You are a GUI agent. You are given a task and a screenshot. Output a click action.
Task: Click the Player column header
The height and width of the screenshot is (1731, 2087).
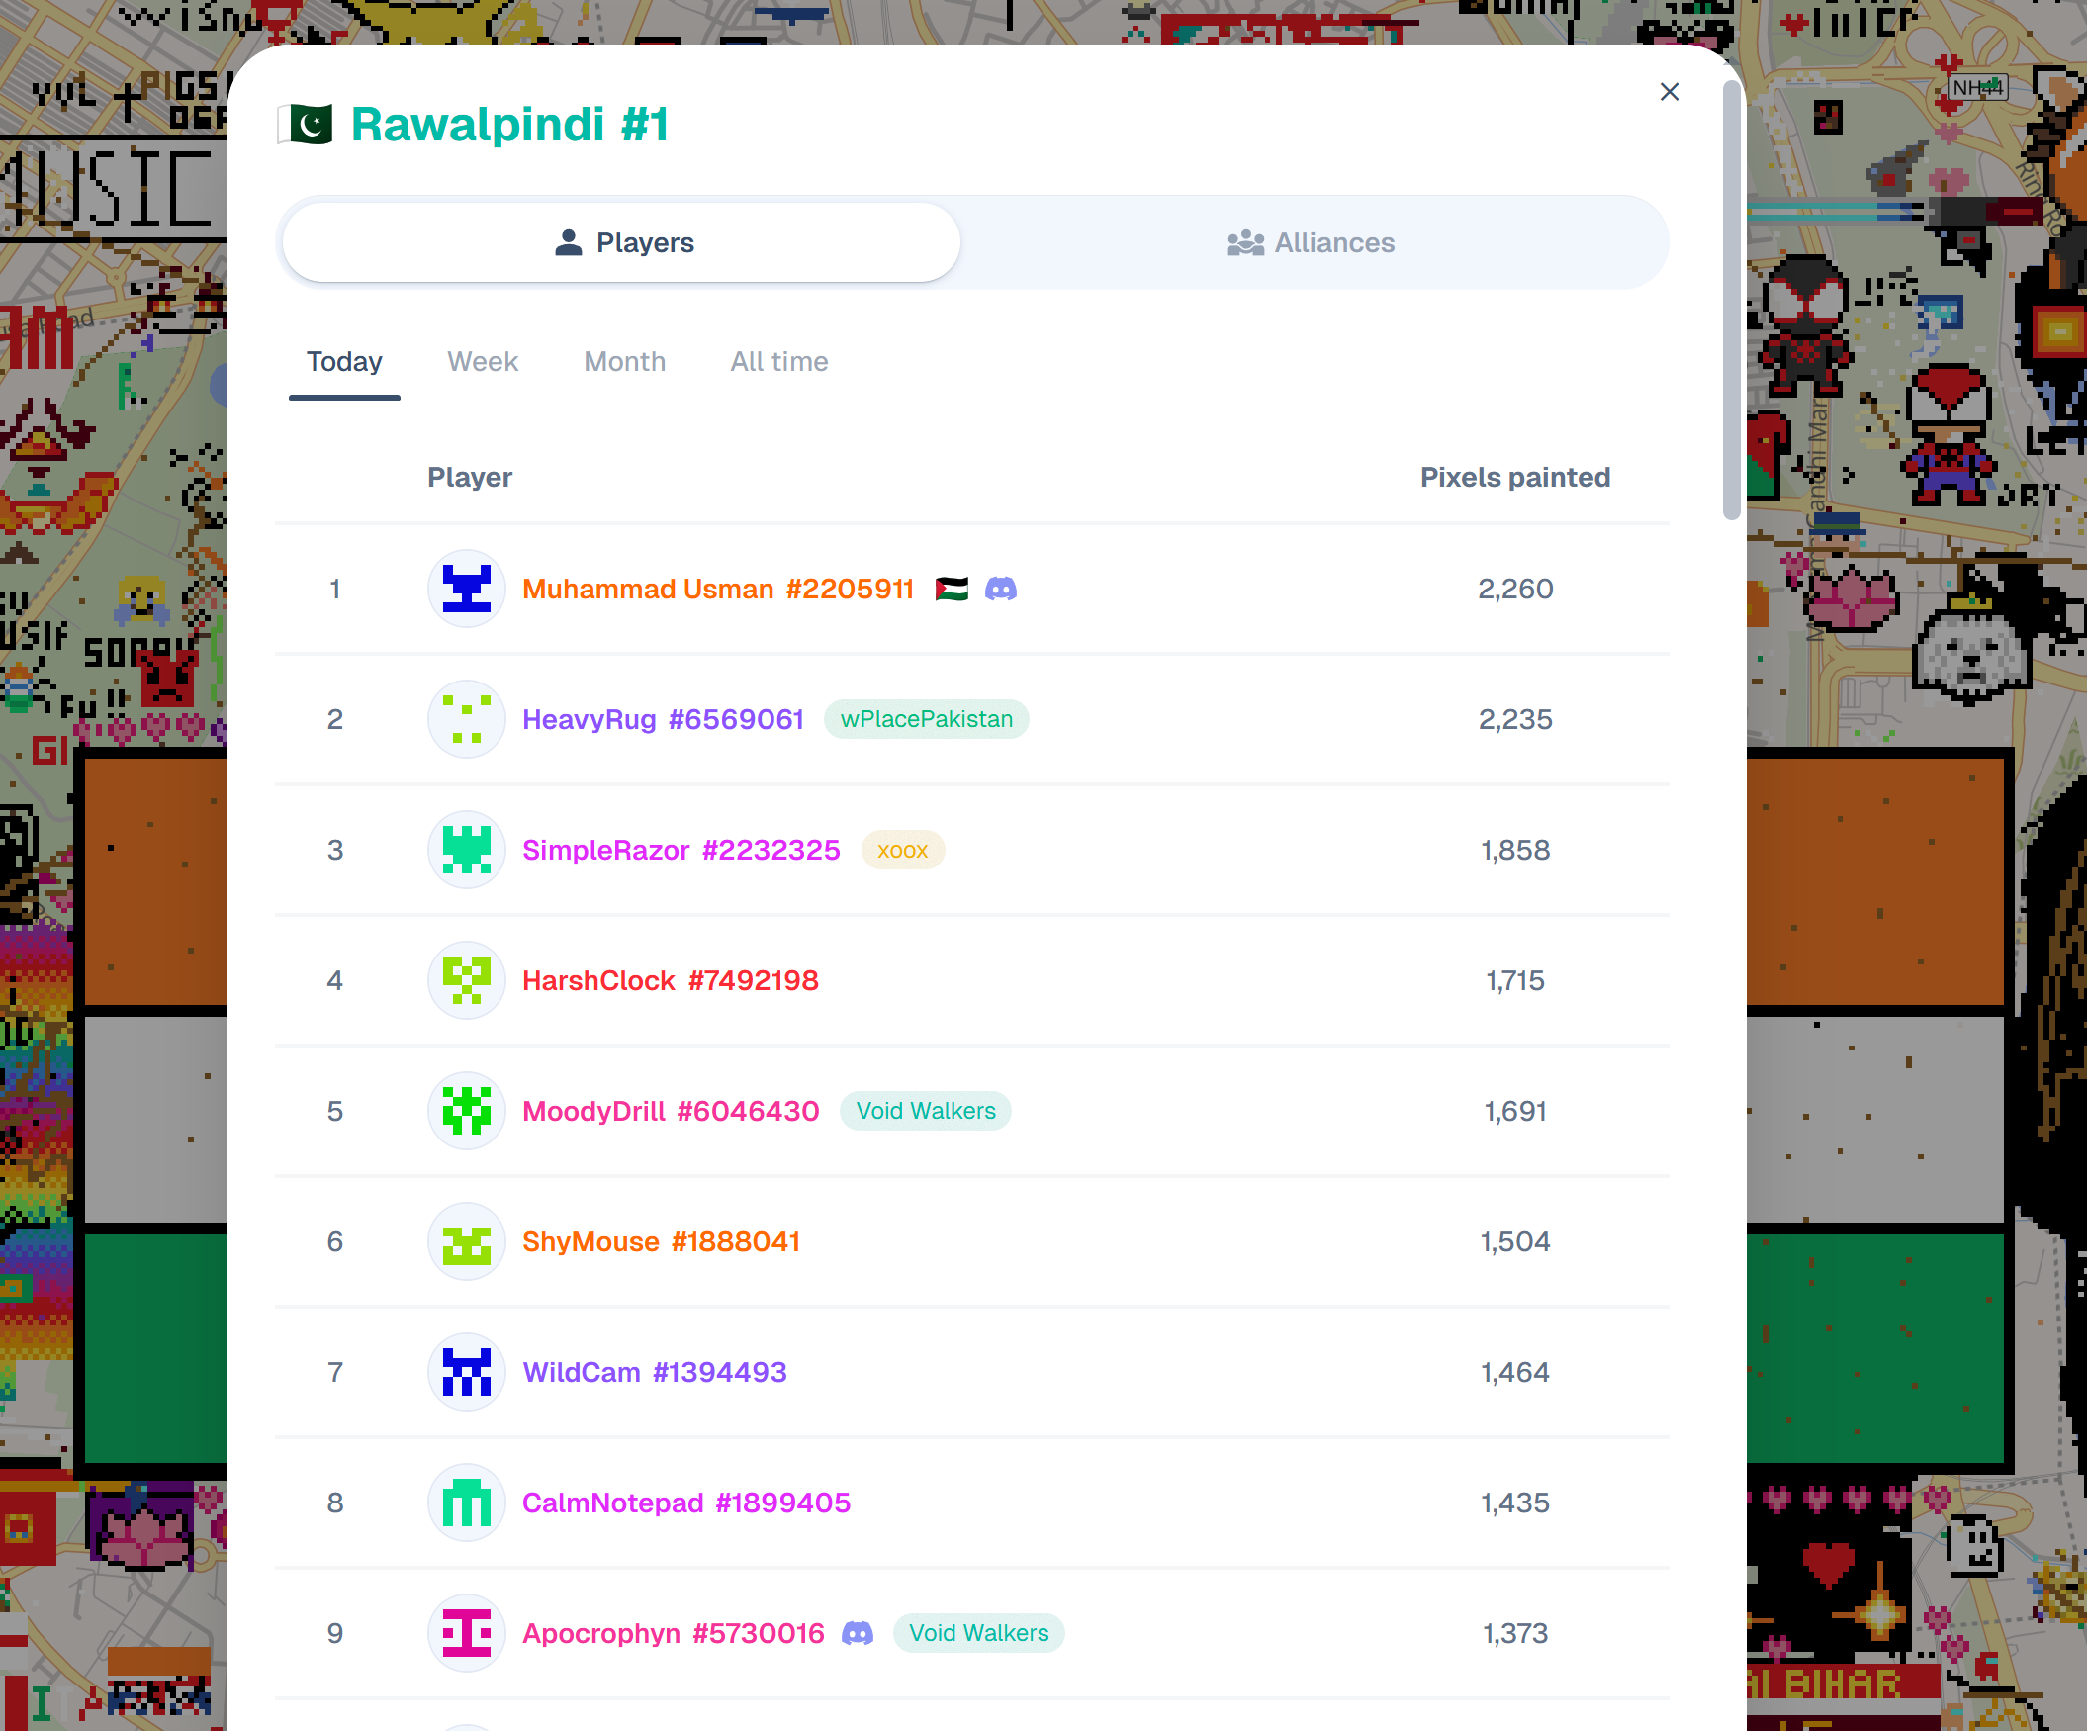click(x=469, y=477)
